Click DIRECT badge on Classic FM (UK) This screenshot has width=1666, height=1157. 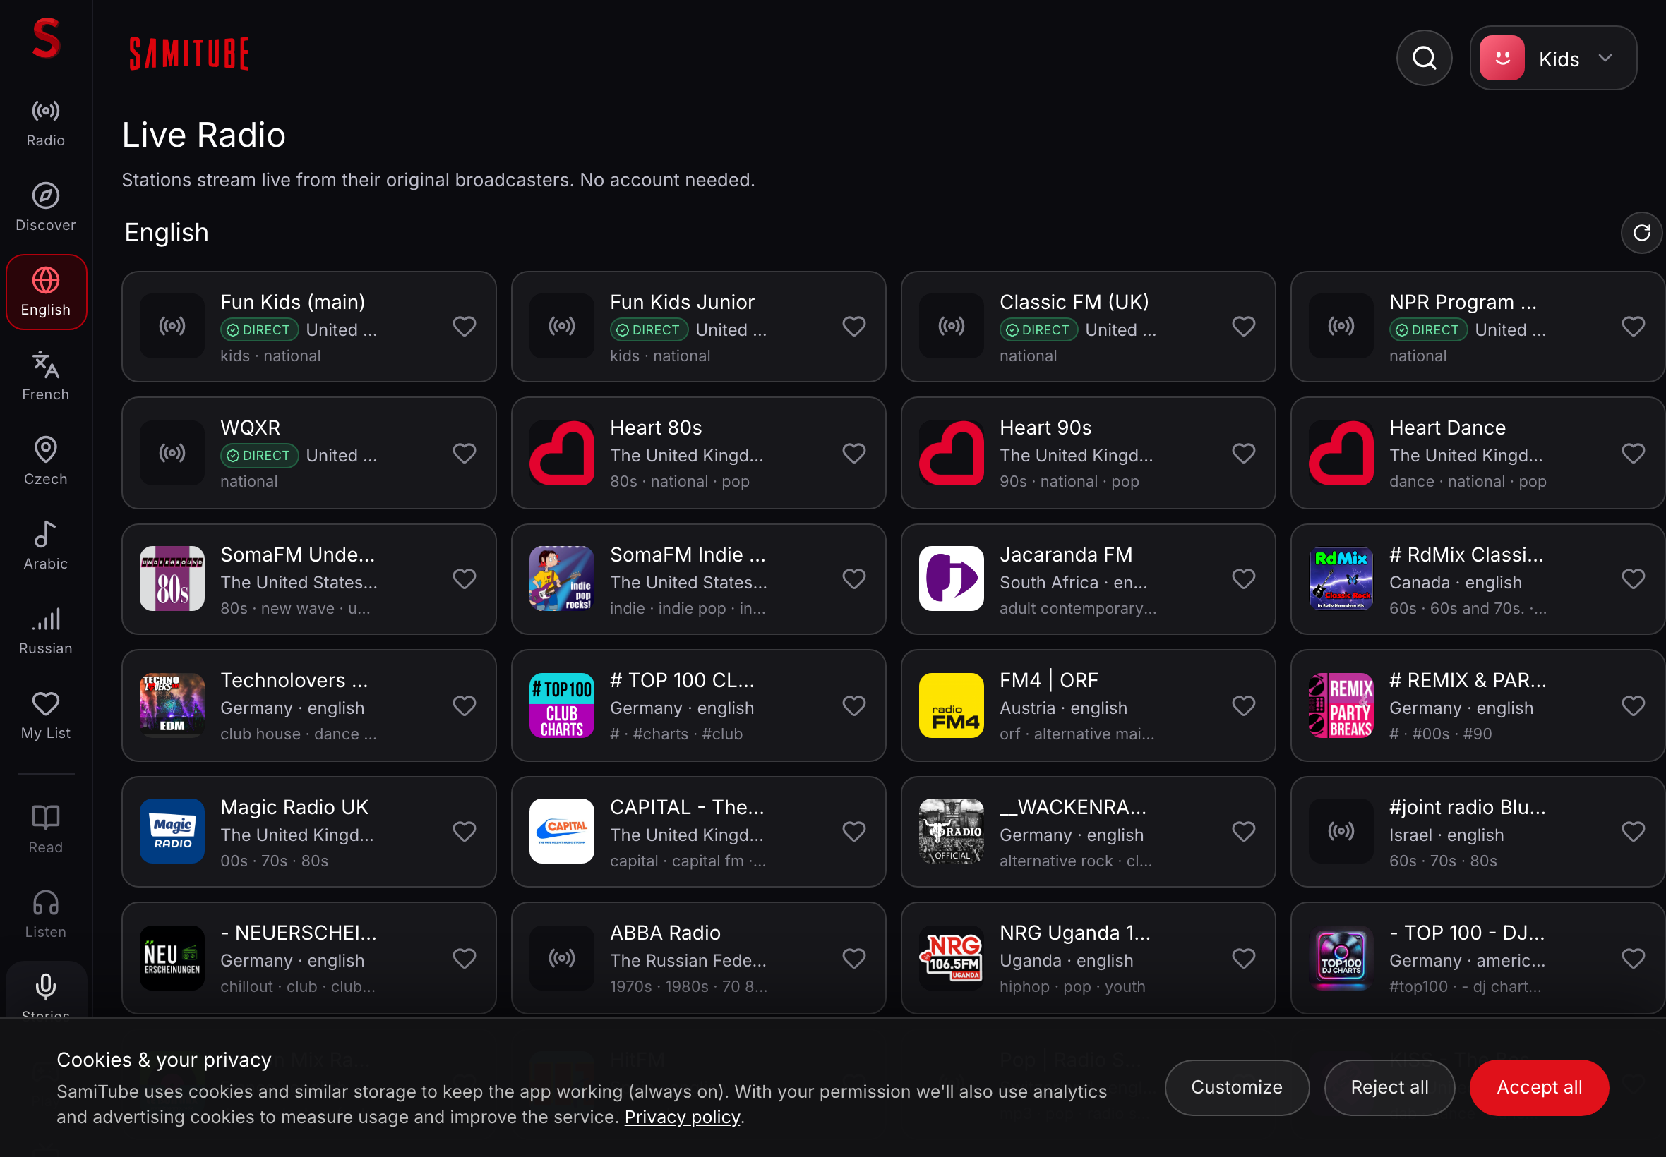1038,330
